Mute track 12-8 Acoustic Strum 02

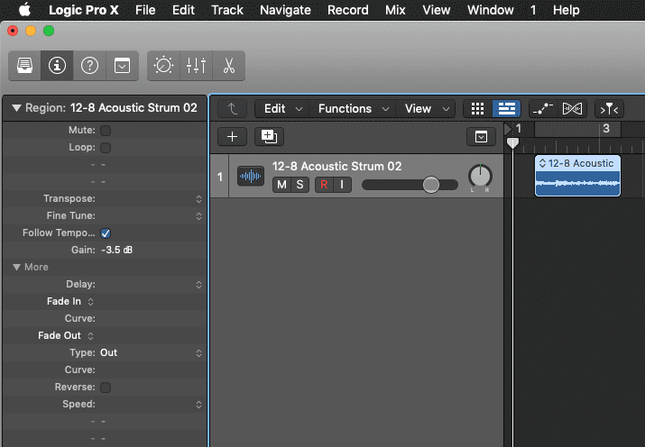coord(281,185)
